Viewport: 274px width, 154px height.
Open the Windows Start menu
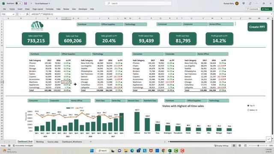point(92,151)
